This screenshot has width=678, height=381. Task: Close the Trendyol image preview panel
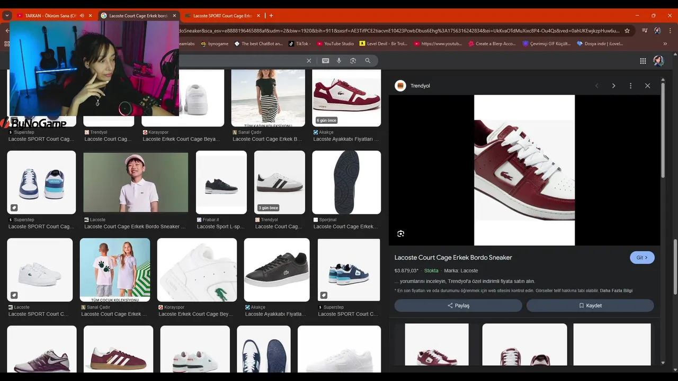[647, 86]
